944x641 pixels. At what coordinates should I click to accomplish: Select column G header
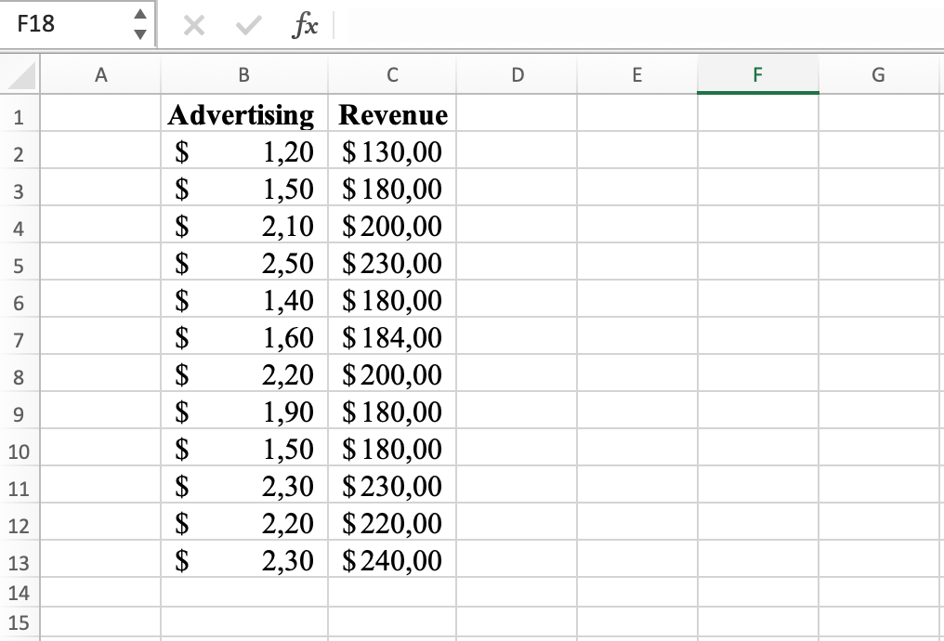(x=877, y=75)
